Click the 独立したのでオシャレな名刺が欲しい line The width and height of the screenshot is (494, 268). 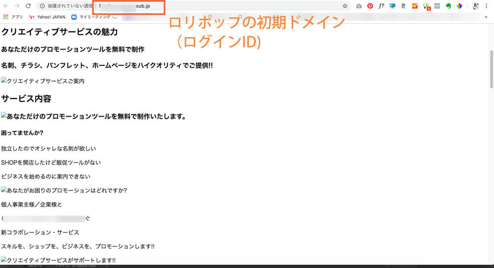(x=48, y=148)
